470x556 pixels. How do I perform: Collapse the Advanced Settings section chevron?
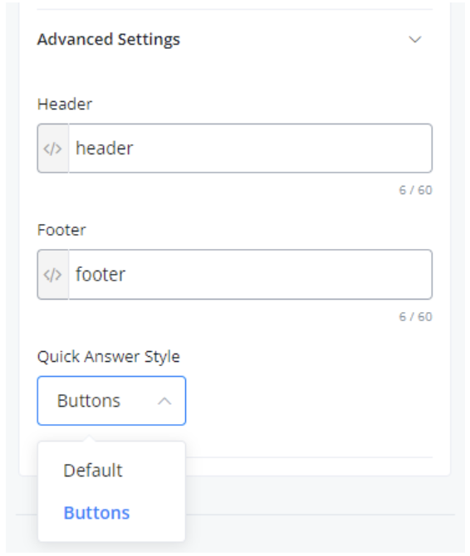click(414, 39)
